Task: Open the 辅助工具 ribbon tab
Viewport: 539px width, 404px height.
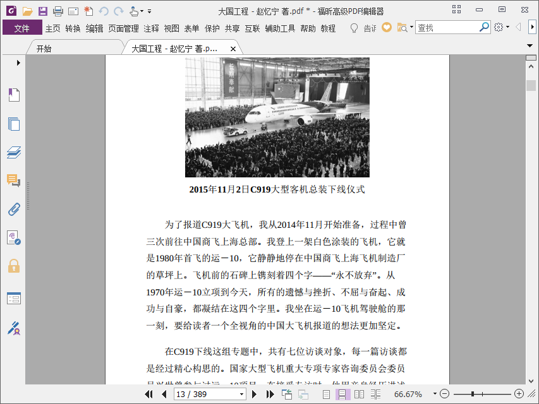Action: pyautogui.click(x=280, y=28)
